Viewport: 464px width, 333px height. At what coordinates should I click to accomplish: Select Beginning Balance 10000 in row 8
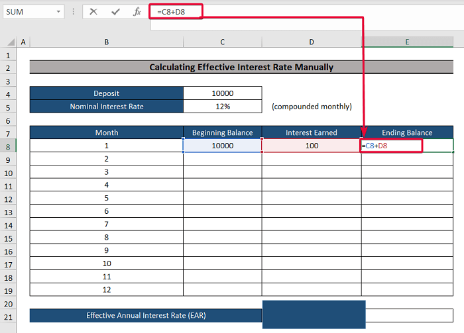tap(223, 146)
